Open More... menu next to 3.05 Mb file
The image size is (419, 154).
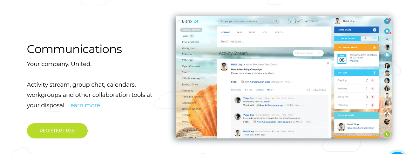coord(310,122)
